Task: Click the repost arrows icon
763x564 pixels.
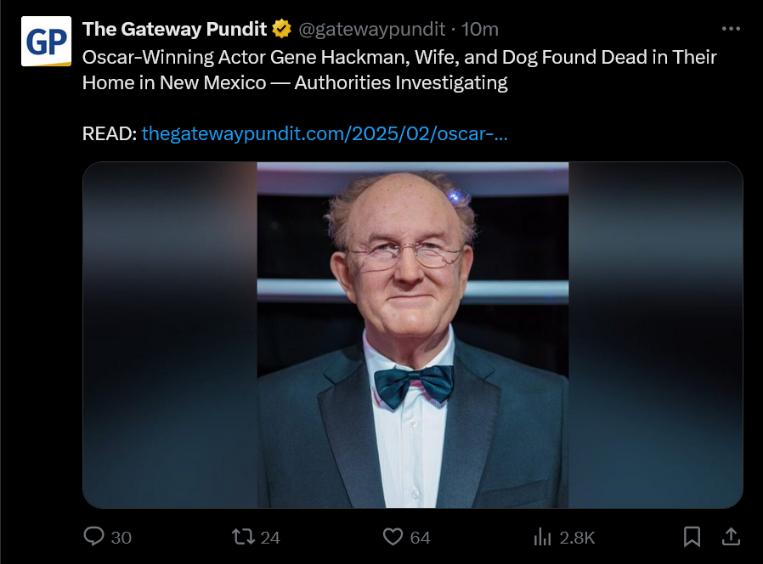Action: [242, 537]
